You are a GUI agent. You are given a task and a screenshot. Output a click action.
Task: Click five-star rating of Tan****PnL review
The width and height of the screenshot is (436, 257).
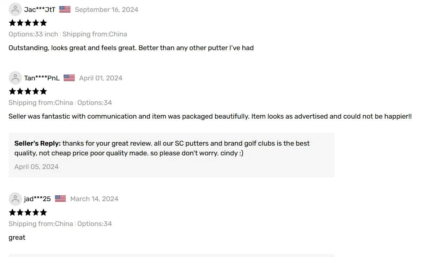pyautogui.click(x=28, y=91)
